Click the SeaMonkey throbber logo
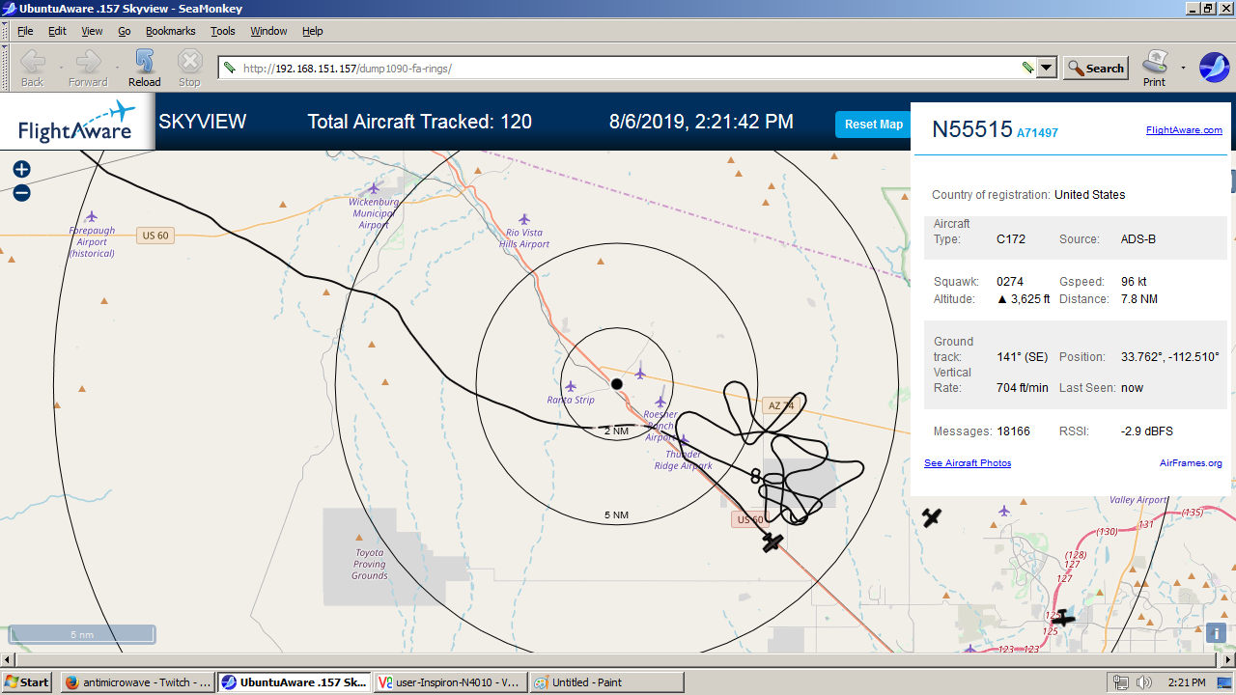 click(x=1214, y=68)
